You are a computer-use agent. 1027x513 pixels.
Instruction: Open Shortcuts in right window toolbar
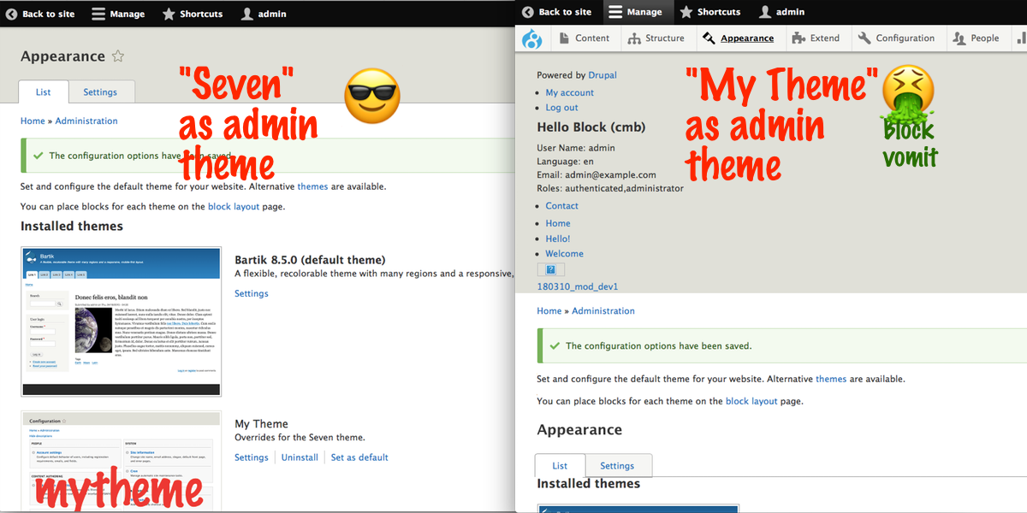coord(710,12)
